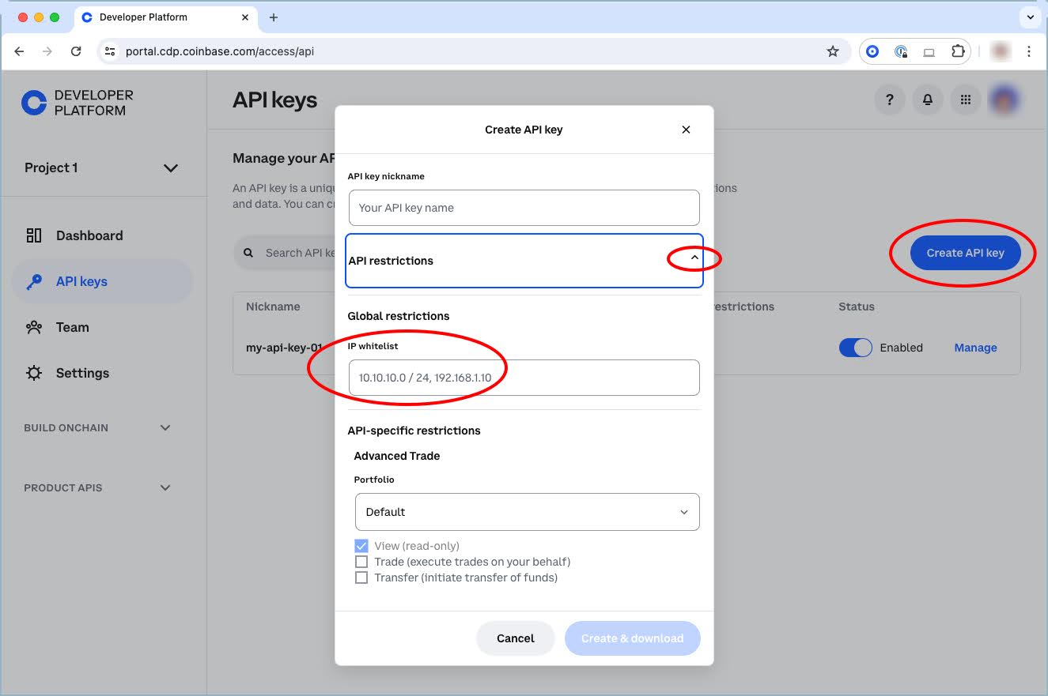Viewport: 1048px width, 696px height.
Task: Click the Cancel button
Action: pyautogui.click(x=515, y=638)
